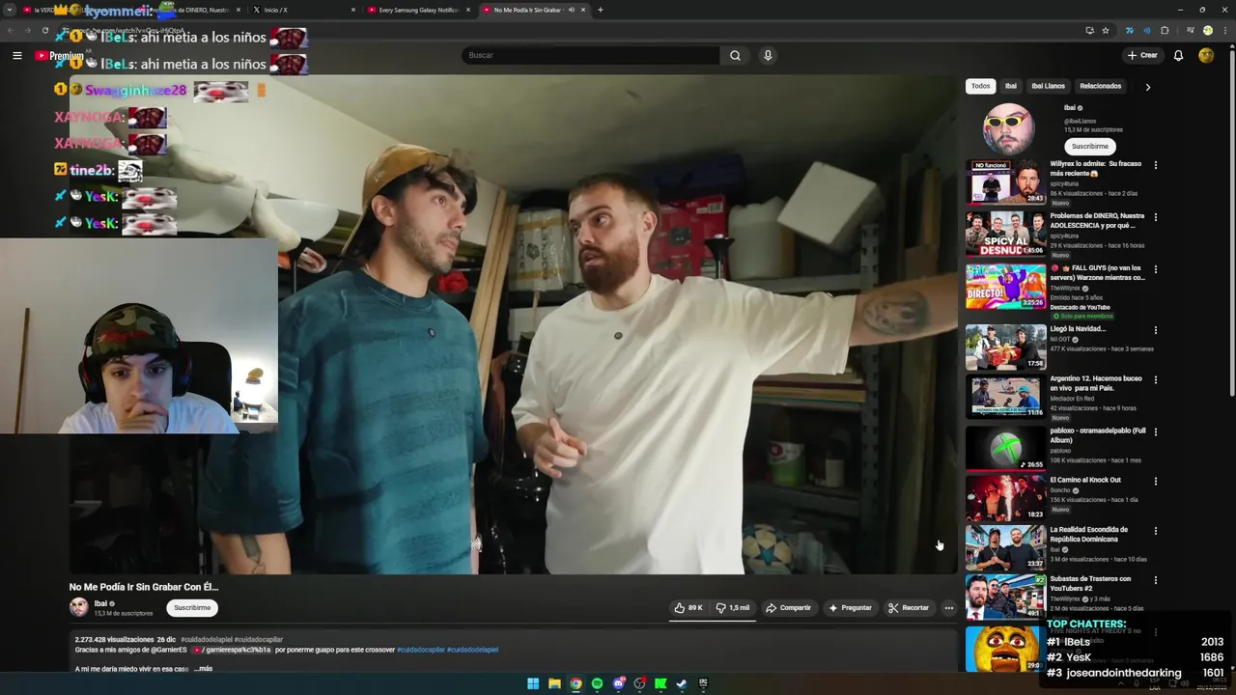Open the account avatar menu in YouTube header
1236x695 pixels.
[1206, 55]
